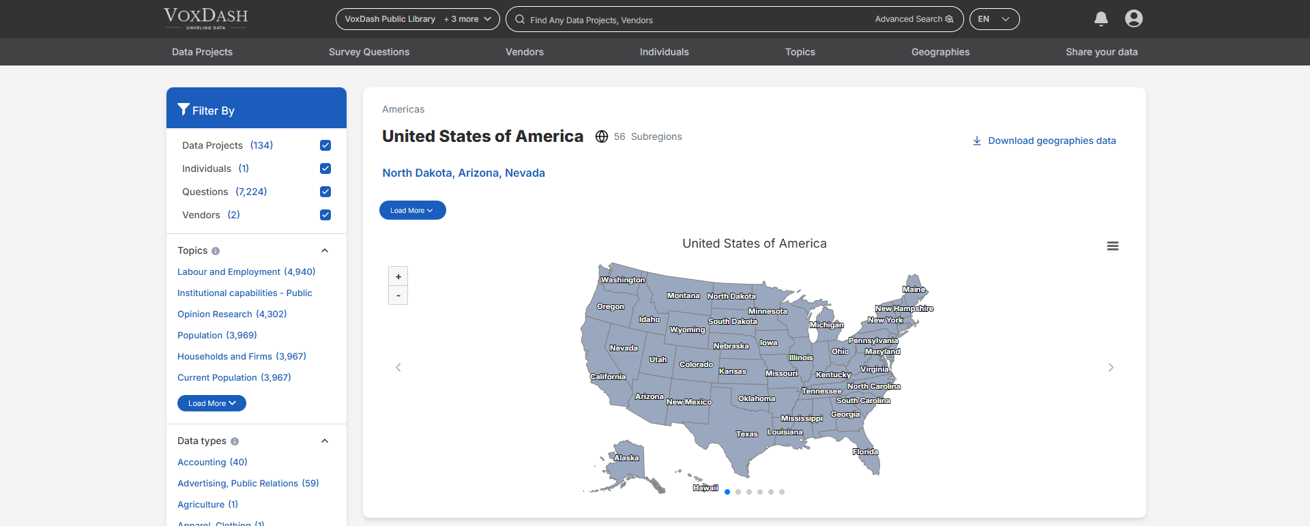This screenshot has height=526, width=1310.
Task: Filter by Current Population topic
Action: click(234, 377)
